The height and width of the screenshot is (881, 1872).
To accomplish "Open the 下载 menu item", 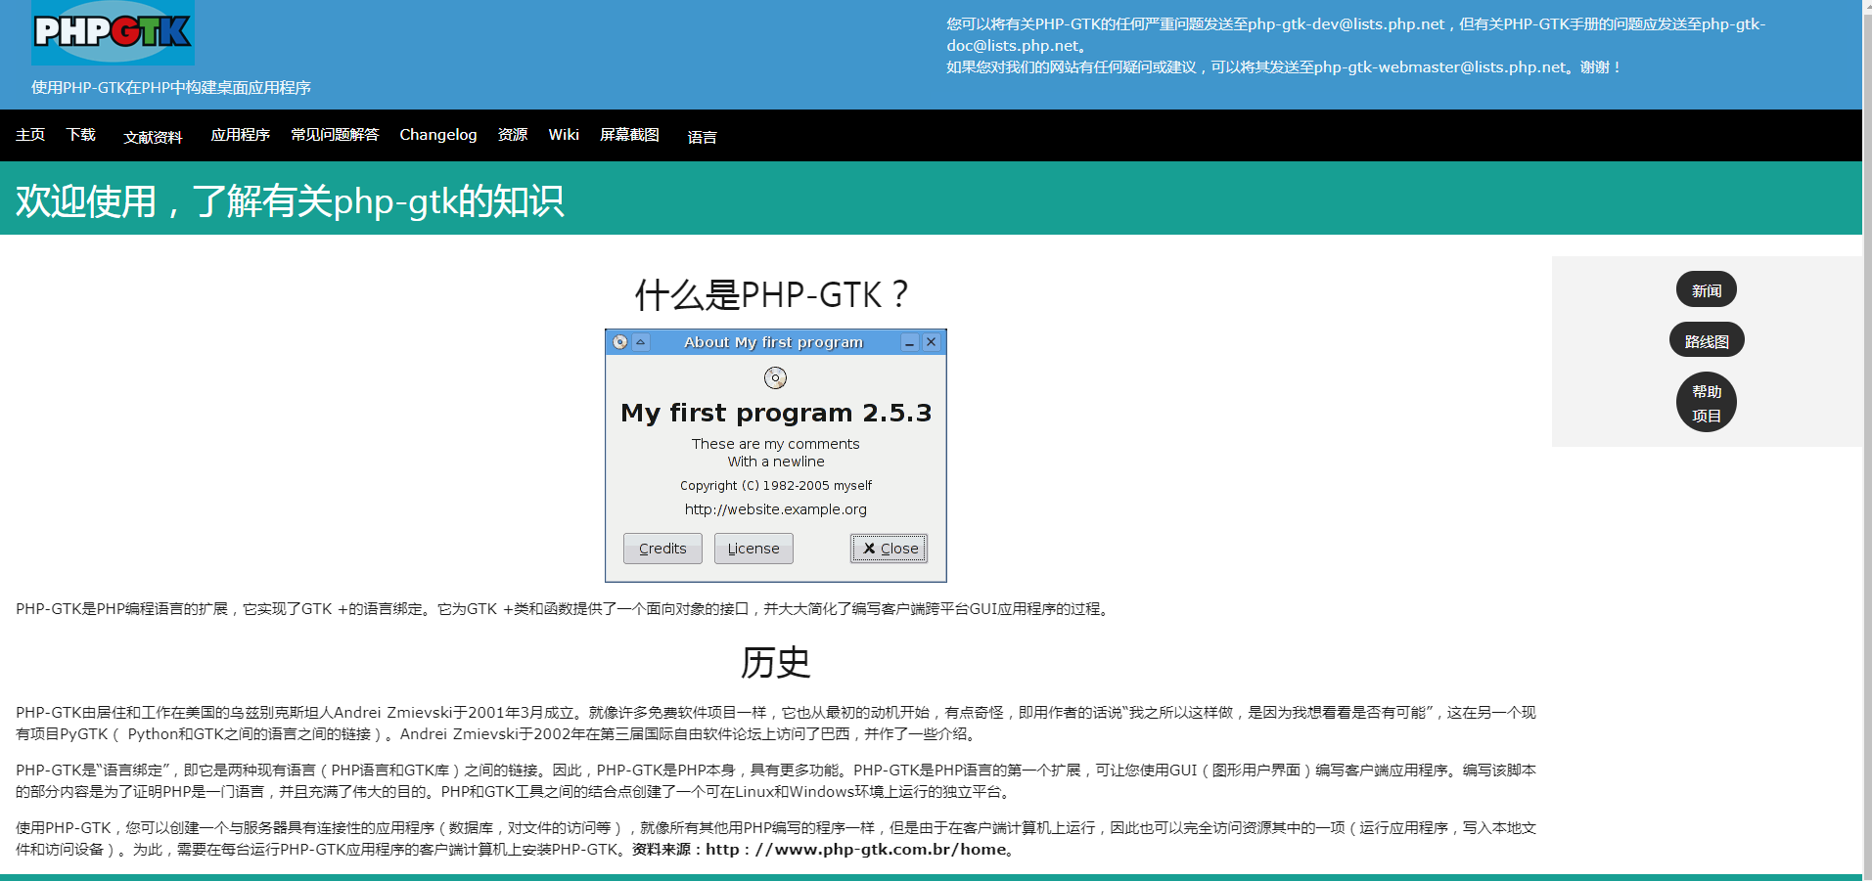I will [81, 135].
